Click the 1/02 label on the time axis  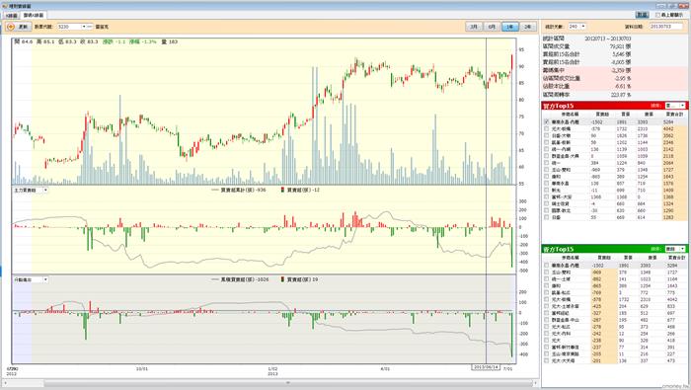click(272, 368)
